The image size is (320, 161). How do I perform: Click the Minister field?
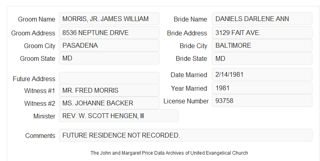(x=118, y=116)
